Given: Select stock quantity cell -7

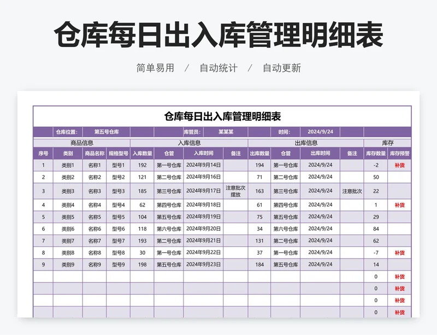Looking at the screenshot, I should pyautogui.click(x=376, y=252).
